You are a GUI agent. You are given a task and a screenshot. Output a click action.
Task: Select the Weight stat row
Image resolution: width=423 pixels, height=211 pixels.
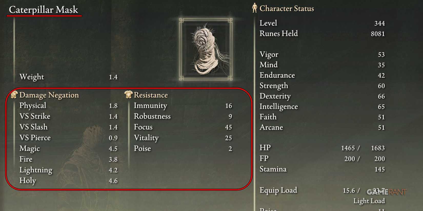click(x=68, y=77)
